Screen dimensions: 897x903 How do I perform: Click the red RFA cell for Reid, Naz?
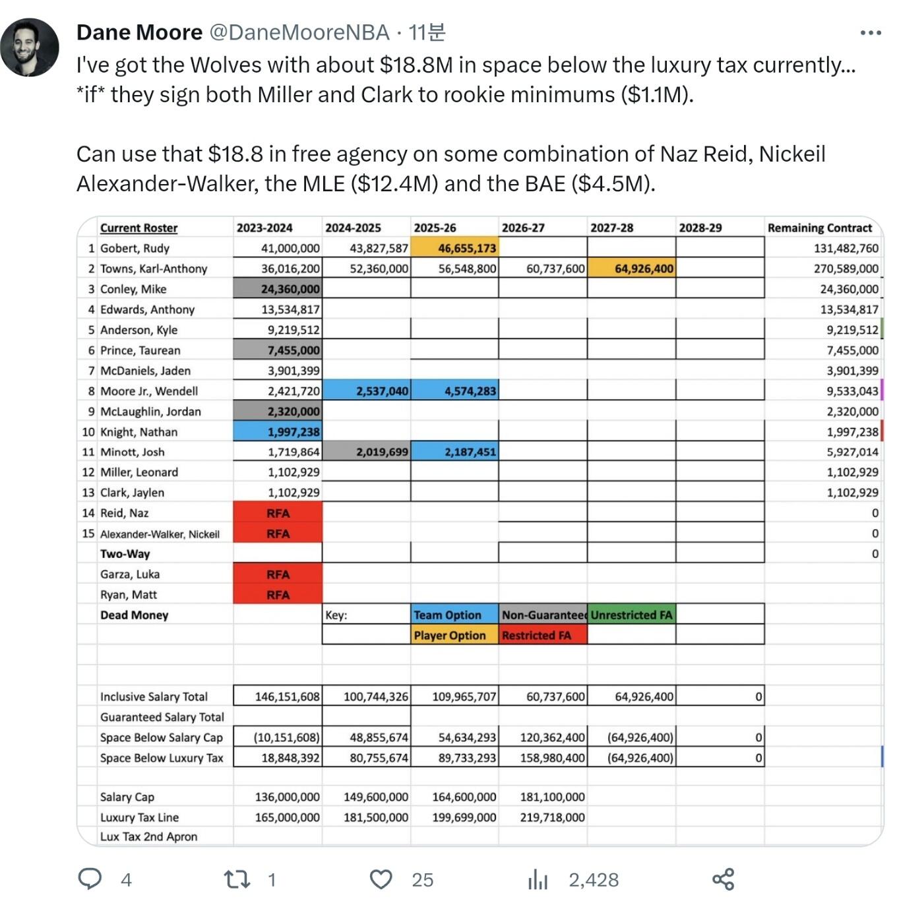click(x=278, y=513)
